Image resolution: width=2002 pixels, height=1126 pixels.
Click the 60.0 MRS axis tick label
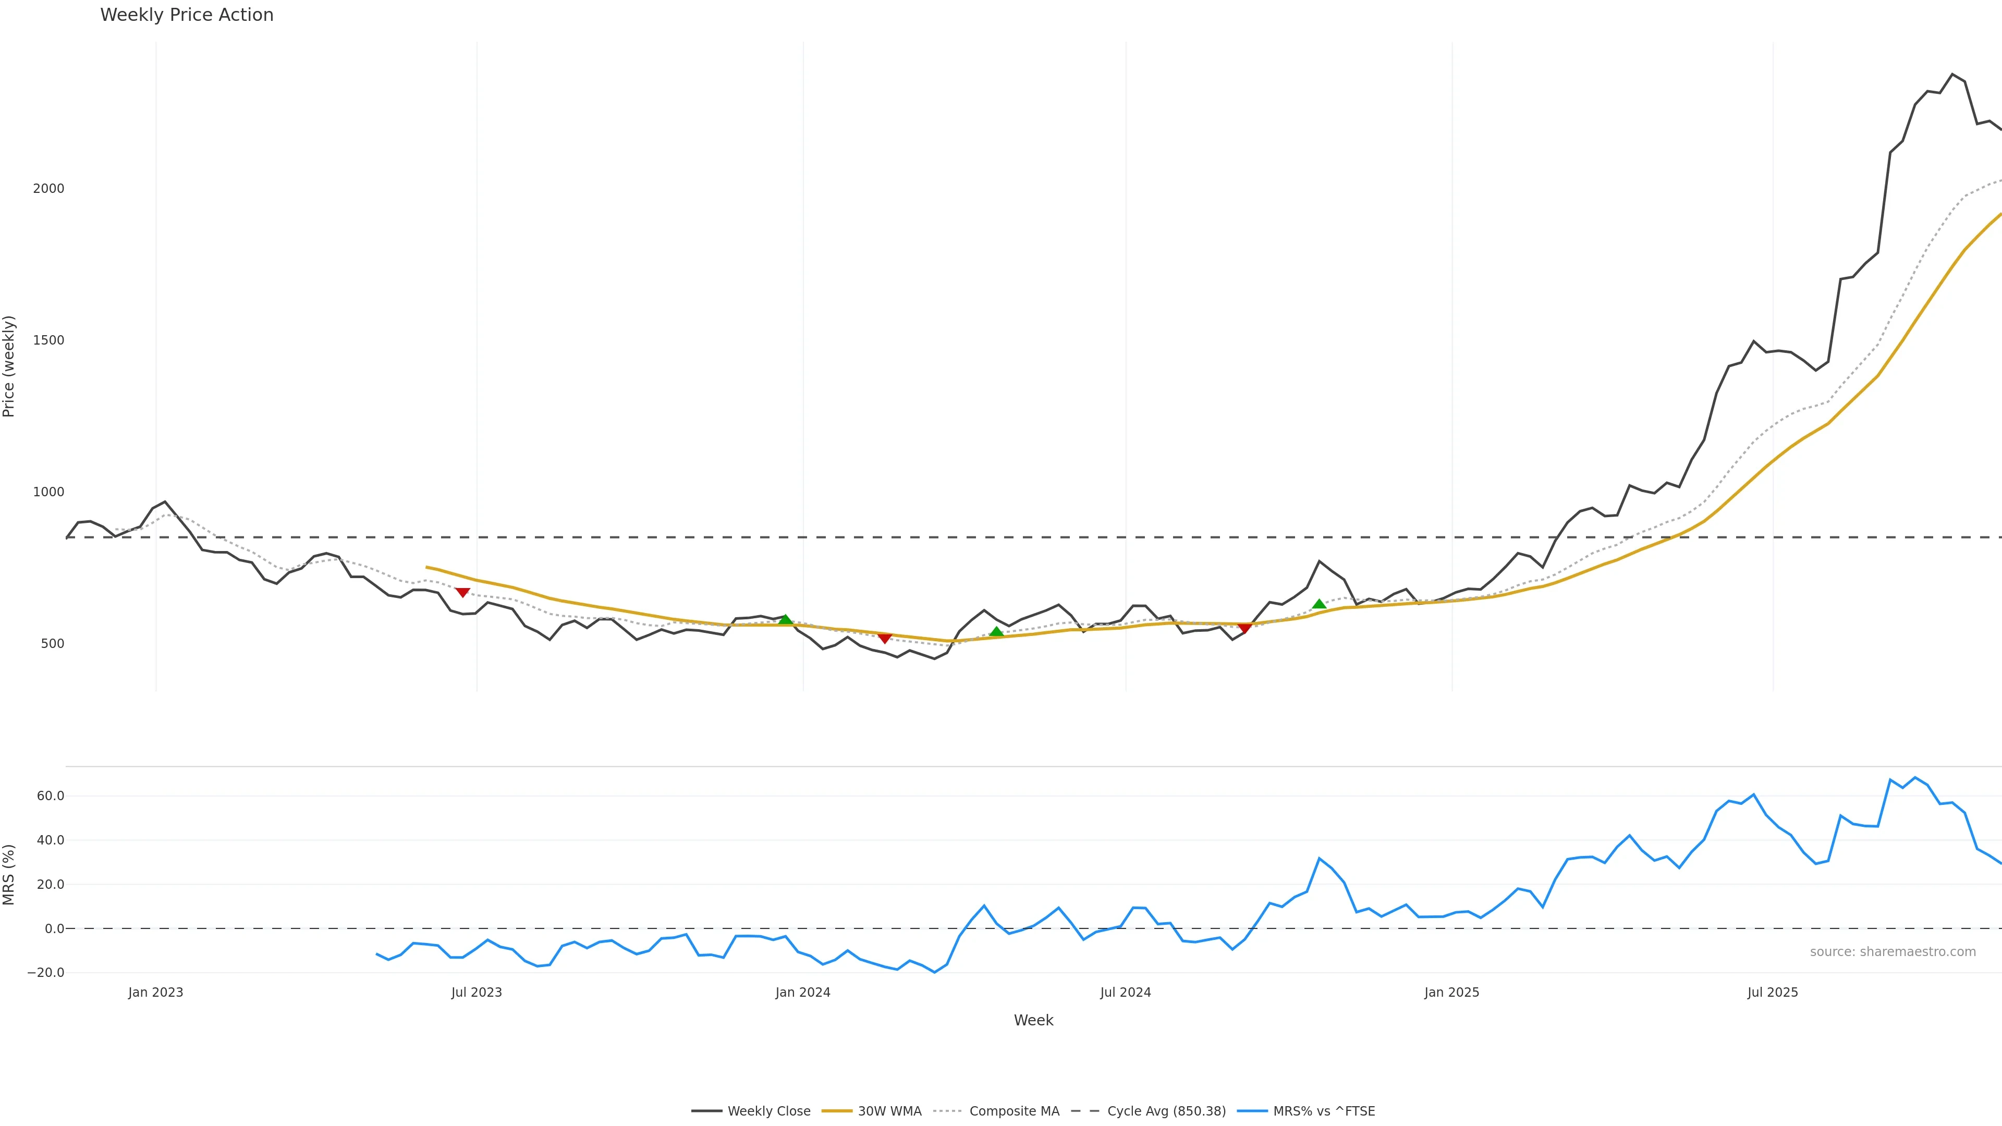click(x=50, y=795)
